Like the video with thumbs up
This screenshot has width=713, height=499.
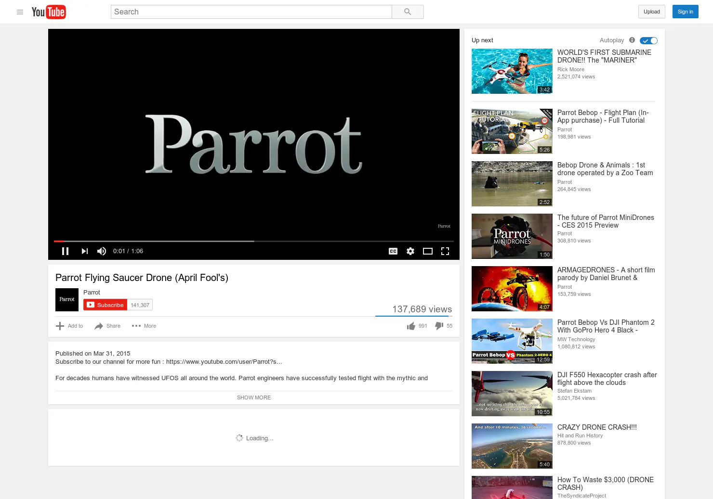pos(411,326)
